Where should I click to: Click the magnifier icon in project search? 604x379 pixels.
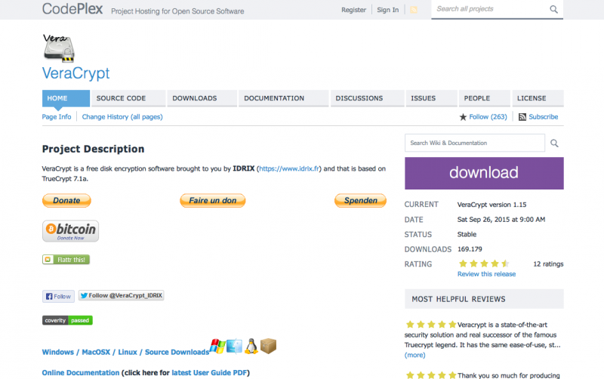(x=553, y=10)
